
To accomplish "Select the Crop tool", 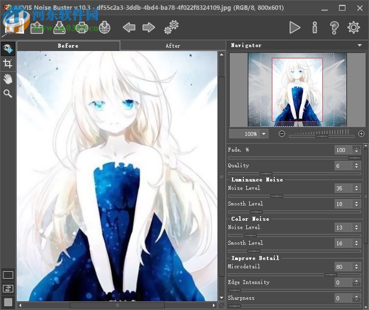I will 8,63.
